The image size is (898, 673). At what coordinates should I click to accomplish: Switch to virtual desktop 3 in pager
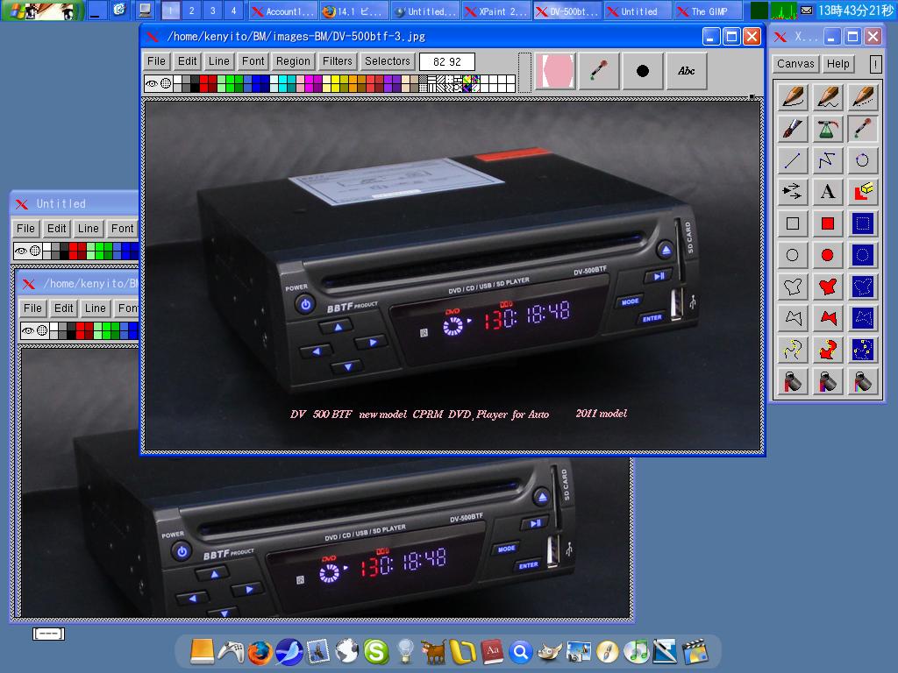pos(212,11)
